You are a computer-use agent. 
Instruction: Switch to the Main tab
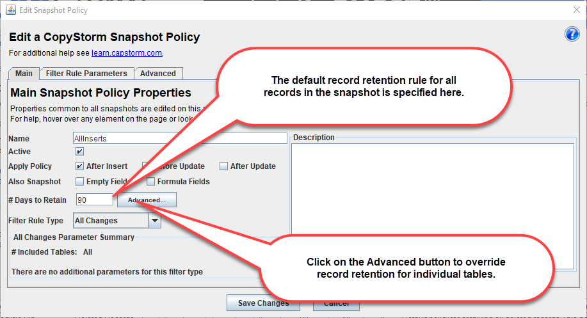24,74
